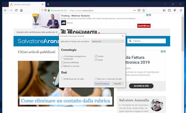Reload the current page

click(x=16, y=10)
